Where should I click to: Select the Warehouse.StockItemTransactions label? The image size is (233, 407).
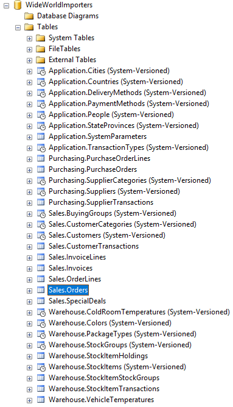click(x=104, y=389)
